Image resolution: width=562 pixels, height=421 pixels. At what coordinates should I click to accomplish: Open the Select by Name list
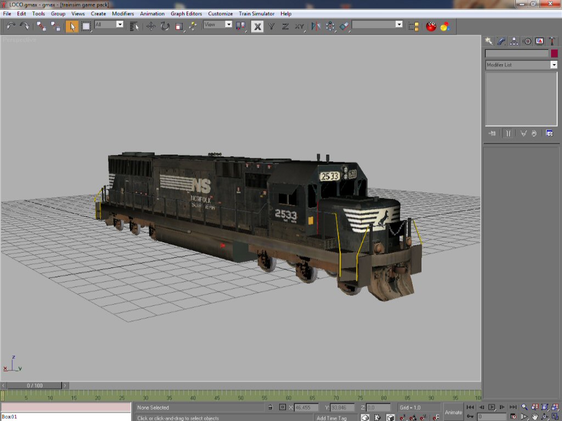pos(134,26)
